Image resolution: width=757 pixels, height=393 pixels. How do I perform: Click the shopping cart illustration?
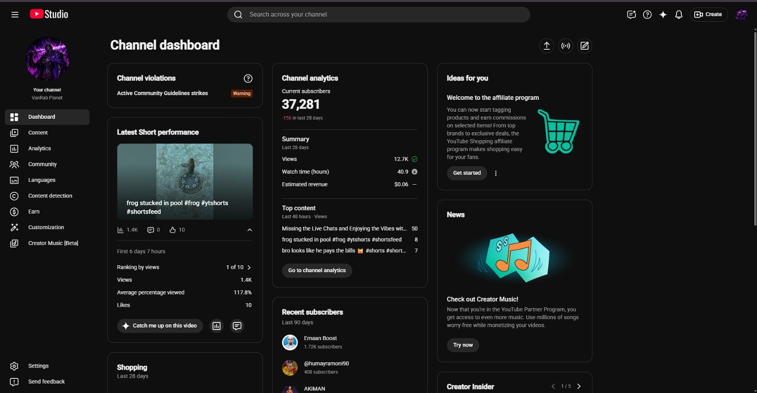(559, 132)
